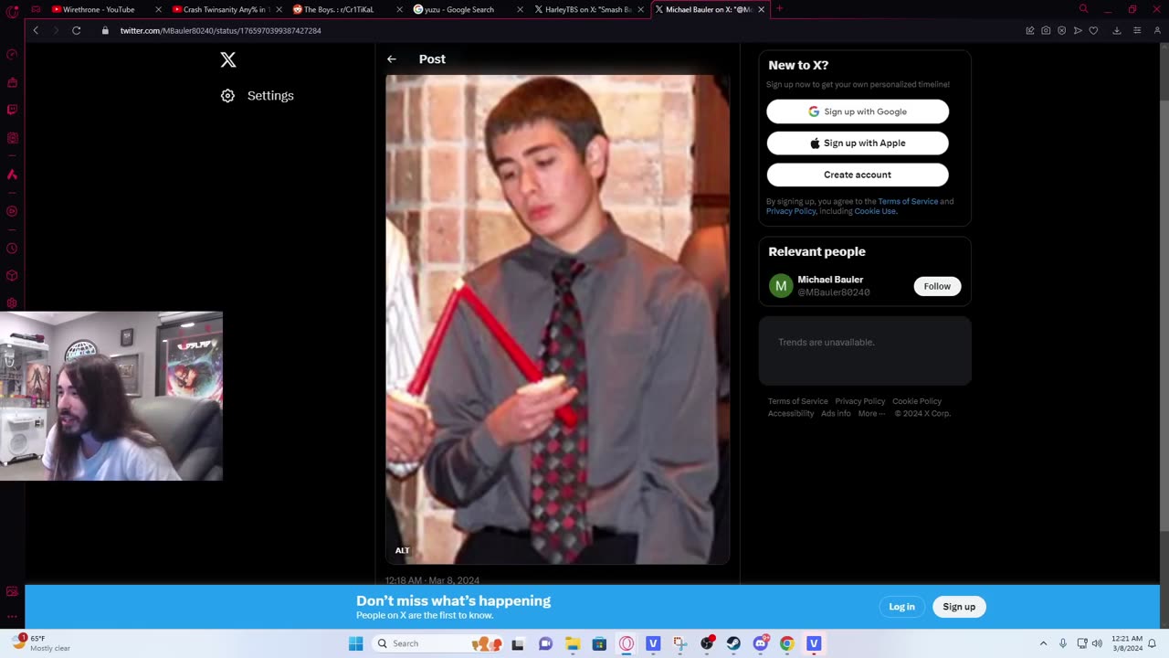Click the address bar URL
The image size is (1169, 658).
point(220,30)
